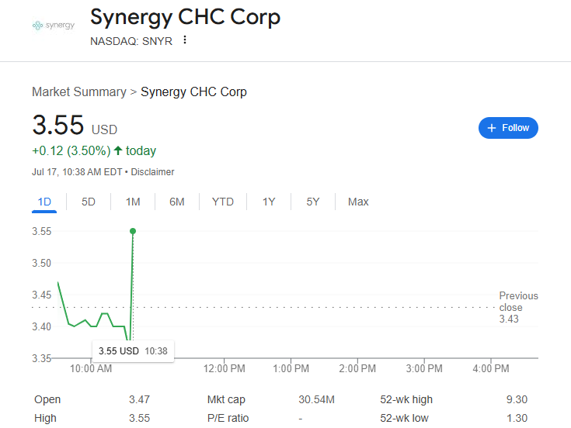Open the Disclaimer link
571x428 pixels.
[x=152, y=172]
